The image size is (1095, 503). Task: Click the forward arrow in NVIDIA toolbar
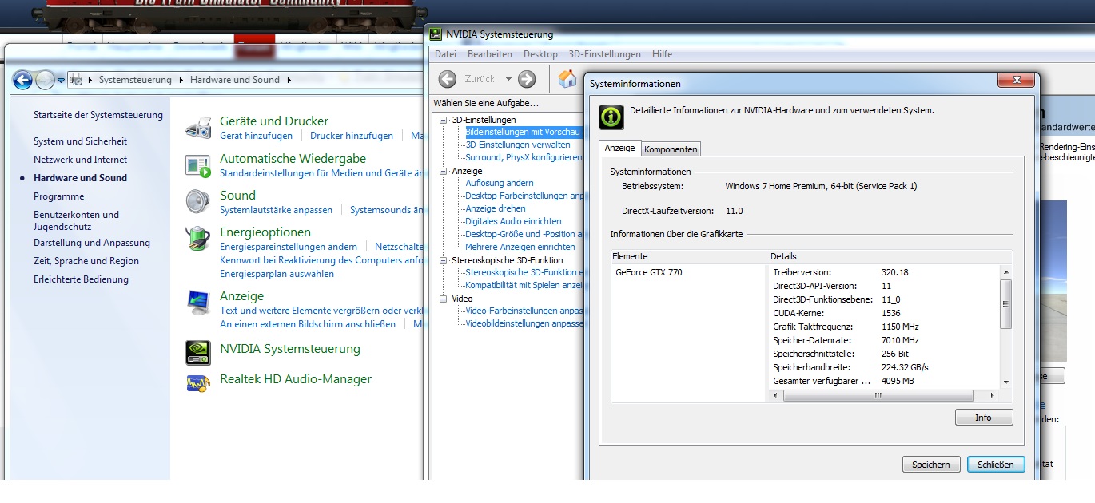pos(527,79)
